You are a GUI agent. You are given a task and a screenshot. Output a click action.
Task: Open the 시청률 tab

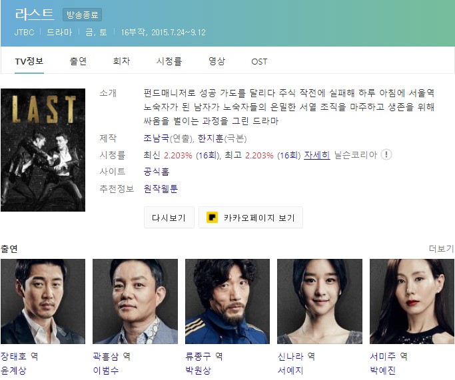point(169,61)
